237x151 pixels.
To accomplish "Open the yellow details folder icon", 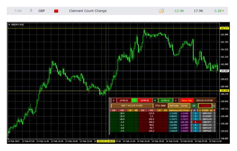I will (x=161, y=11).
